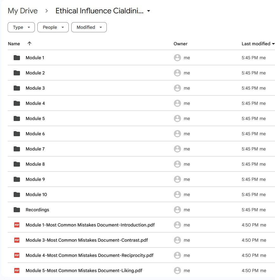Go to My Drive in the breadcrumb

point(22,11)
